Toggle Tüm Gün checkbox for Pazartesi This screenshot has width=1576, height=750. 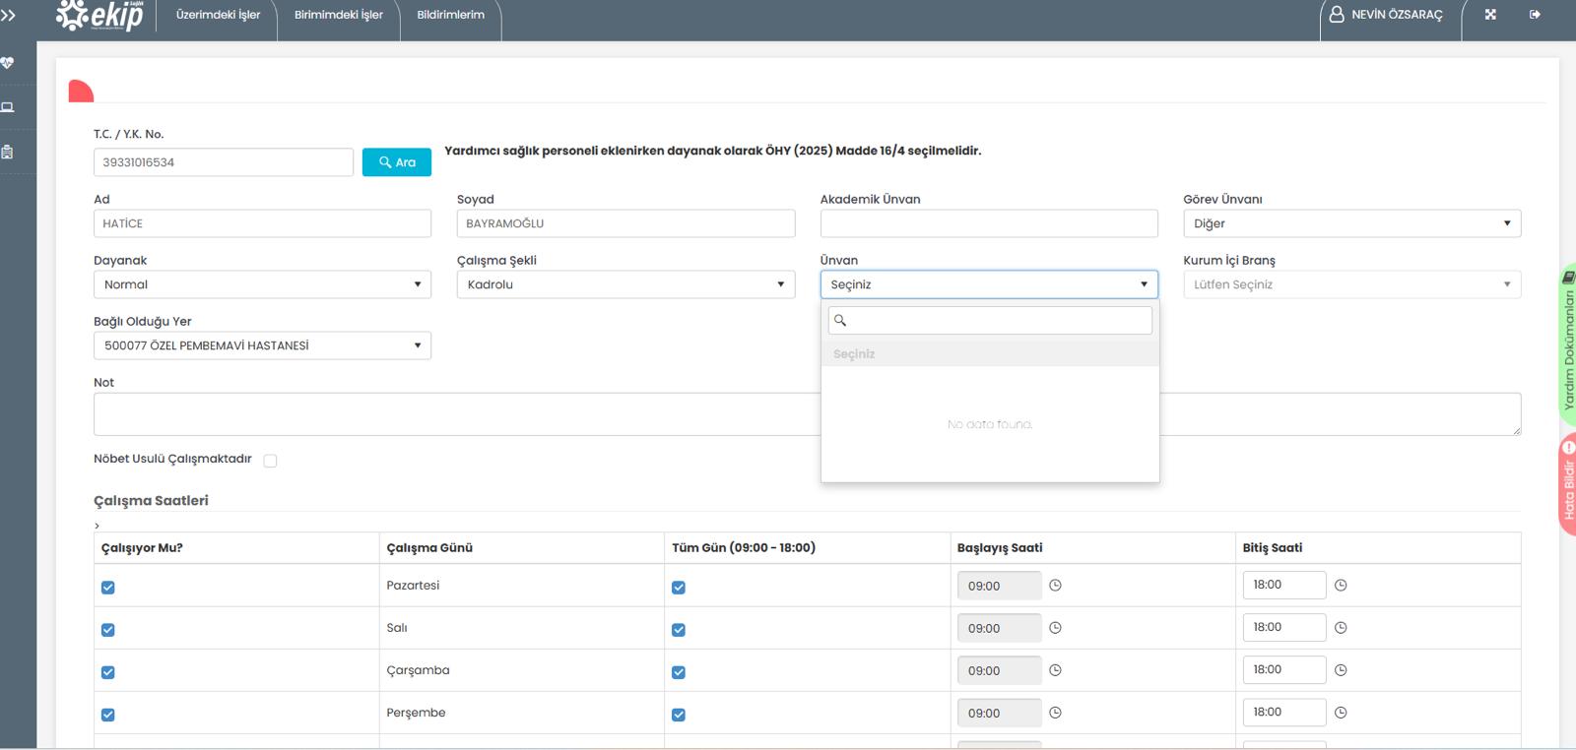tap(679, 588)
